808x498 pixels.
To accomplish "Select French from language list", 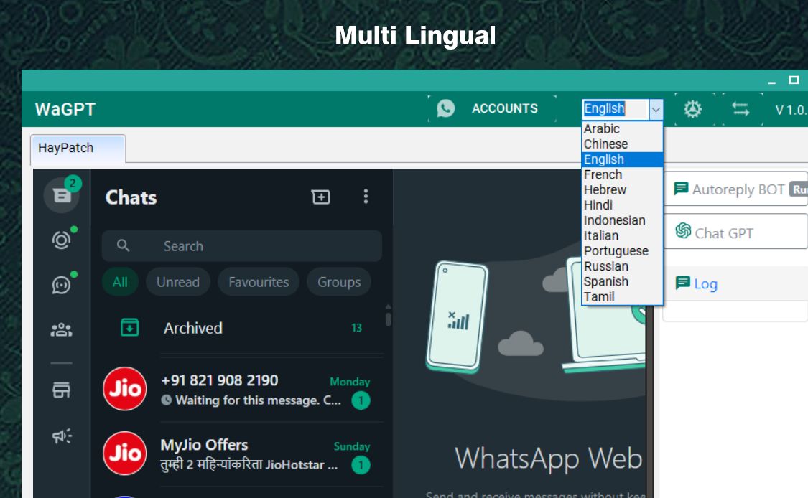I will (622, 174).
